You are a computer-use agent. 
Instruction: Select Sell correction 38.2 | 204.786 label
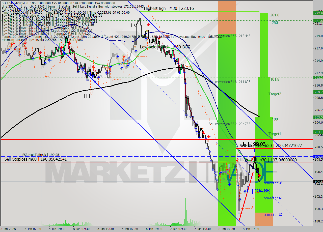pos(229,124)
